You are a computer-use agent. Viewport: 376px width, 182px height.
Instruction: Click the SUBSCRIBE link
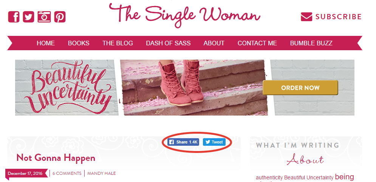click(338, 17)
